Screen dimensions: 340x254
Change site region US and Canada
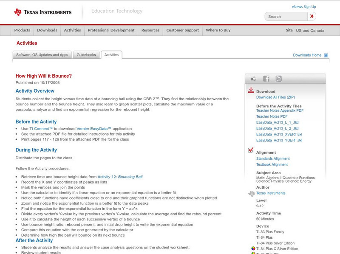[310, 31]
